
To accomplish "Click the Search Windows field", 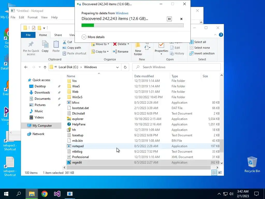I will coord(176,67).
